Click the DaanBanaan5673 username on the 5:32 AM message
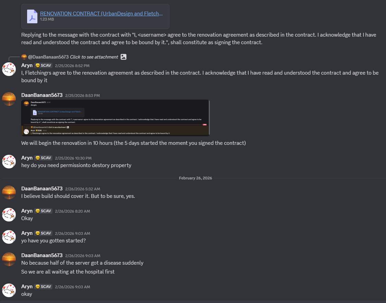 click(x=42, y=189)
